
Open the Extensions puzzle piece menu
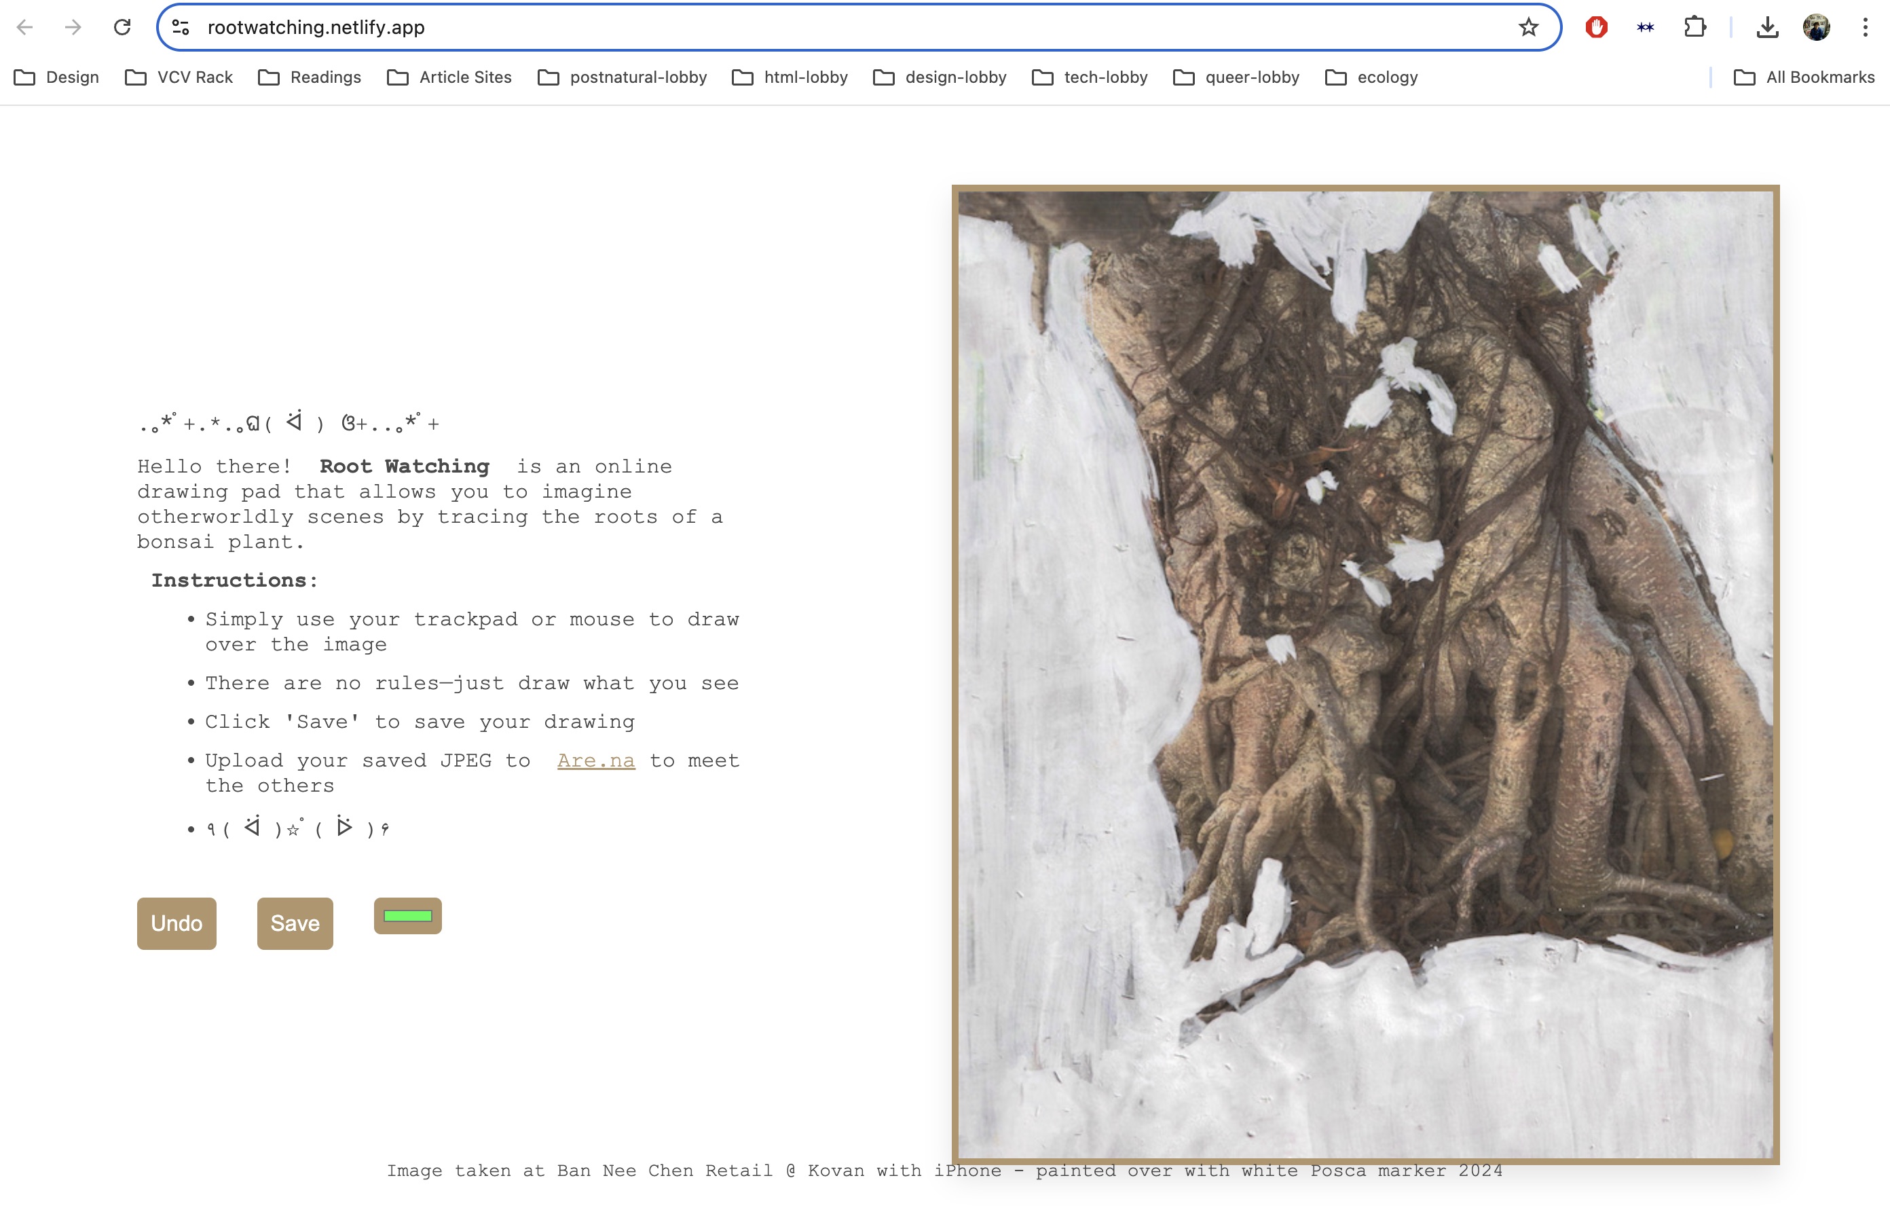click(x=1694, y=28)
